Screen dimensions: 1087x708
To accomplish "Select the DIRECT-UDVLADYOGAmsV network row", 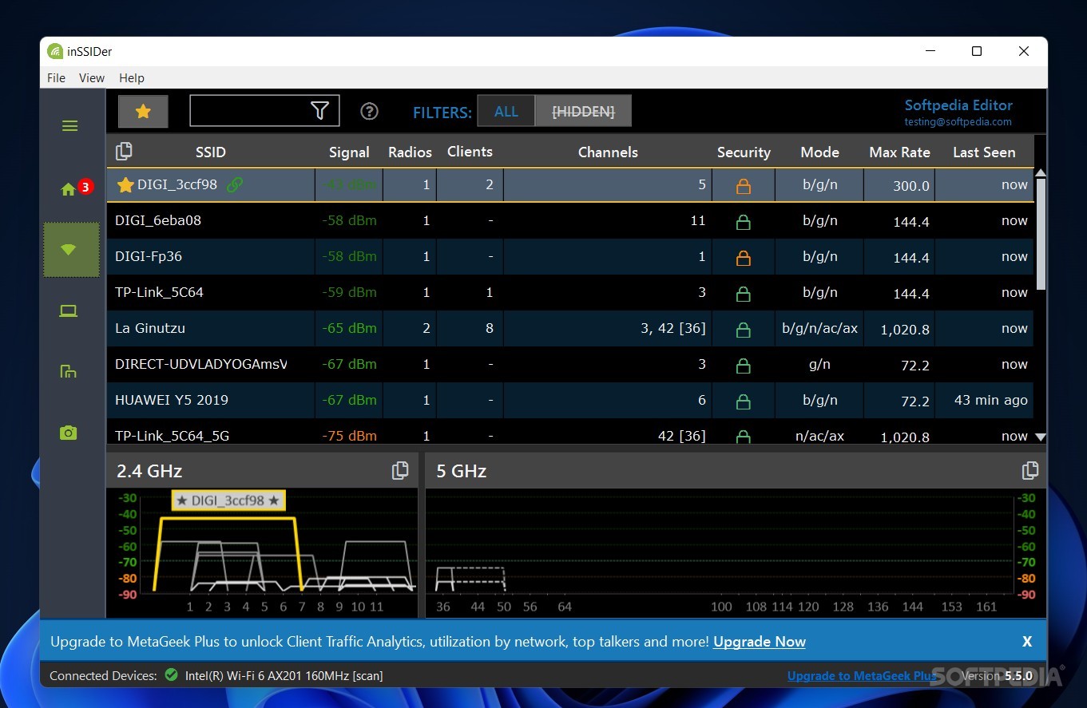I will click(x=570, y=364).
